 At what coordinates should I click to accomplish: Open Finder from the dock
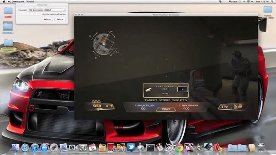coord(16,147)
